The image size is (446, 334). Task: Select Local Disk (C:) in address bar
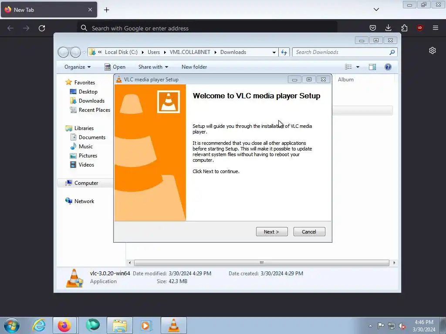(x=121, y=52)
